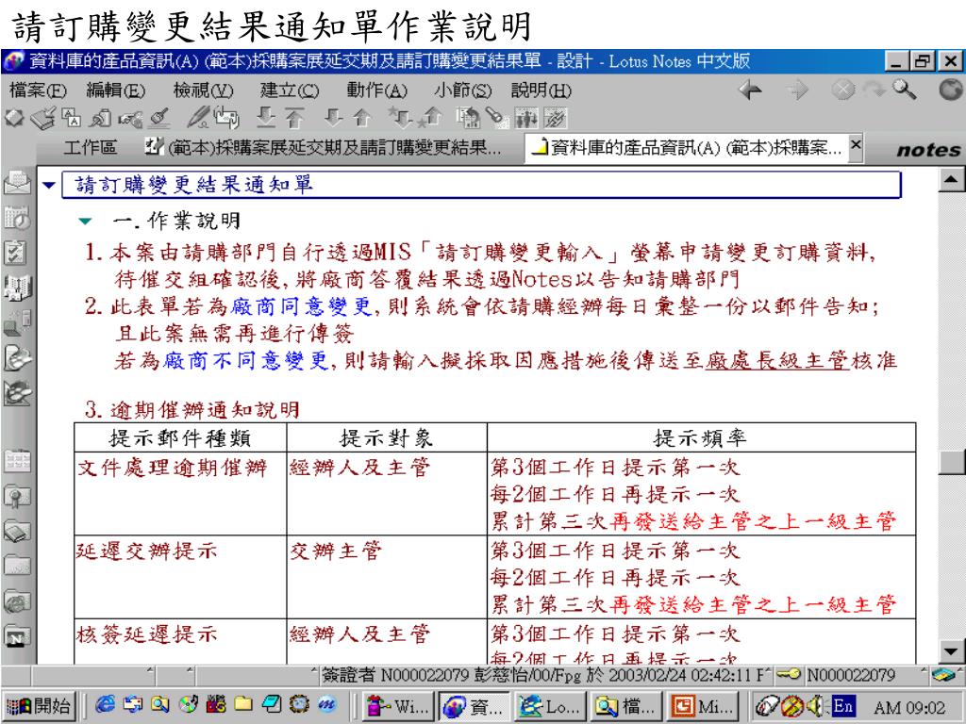966x724 pixels.
Task: Open the 建立(C) menu
Action: click(290, 90)
